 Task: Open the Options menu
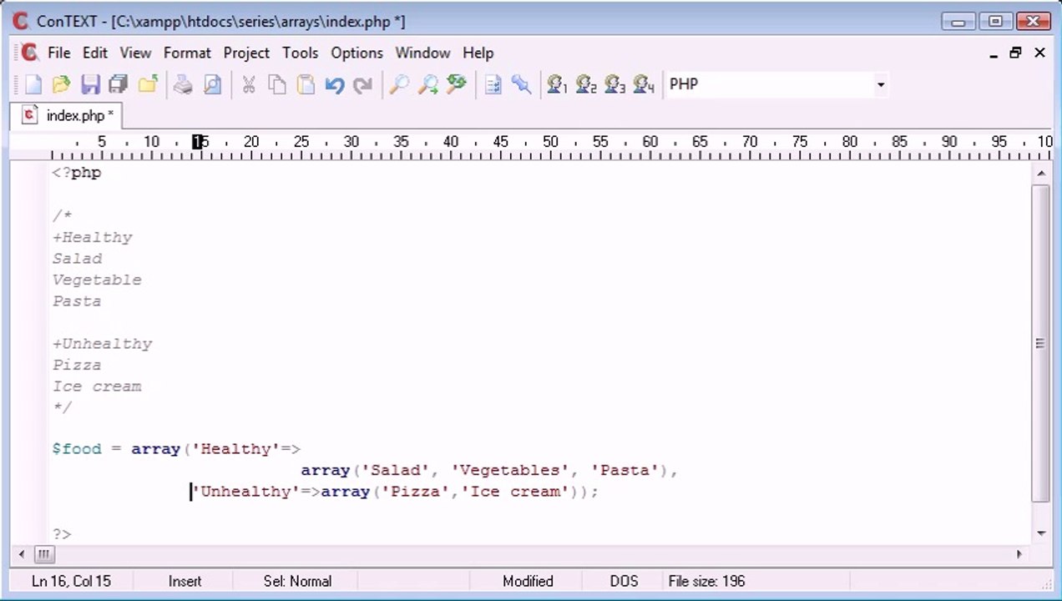pyautogui.click(x=357, y=53)
